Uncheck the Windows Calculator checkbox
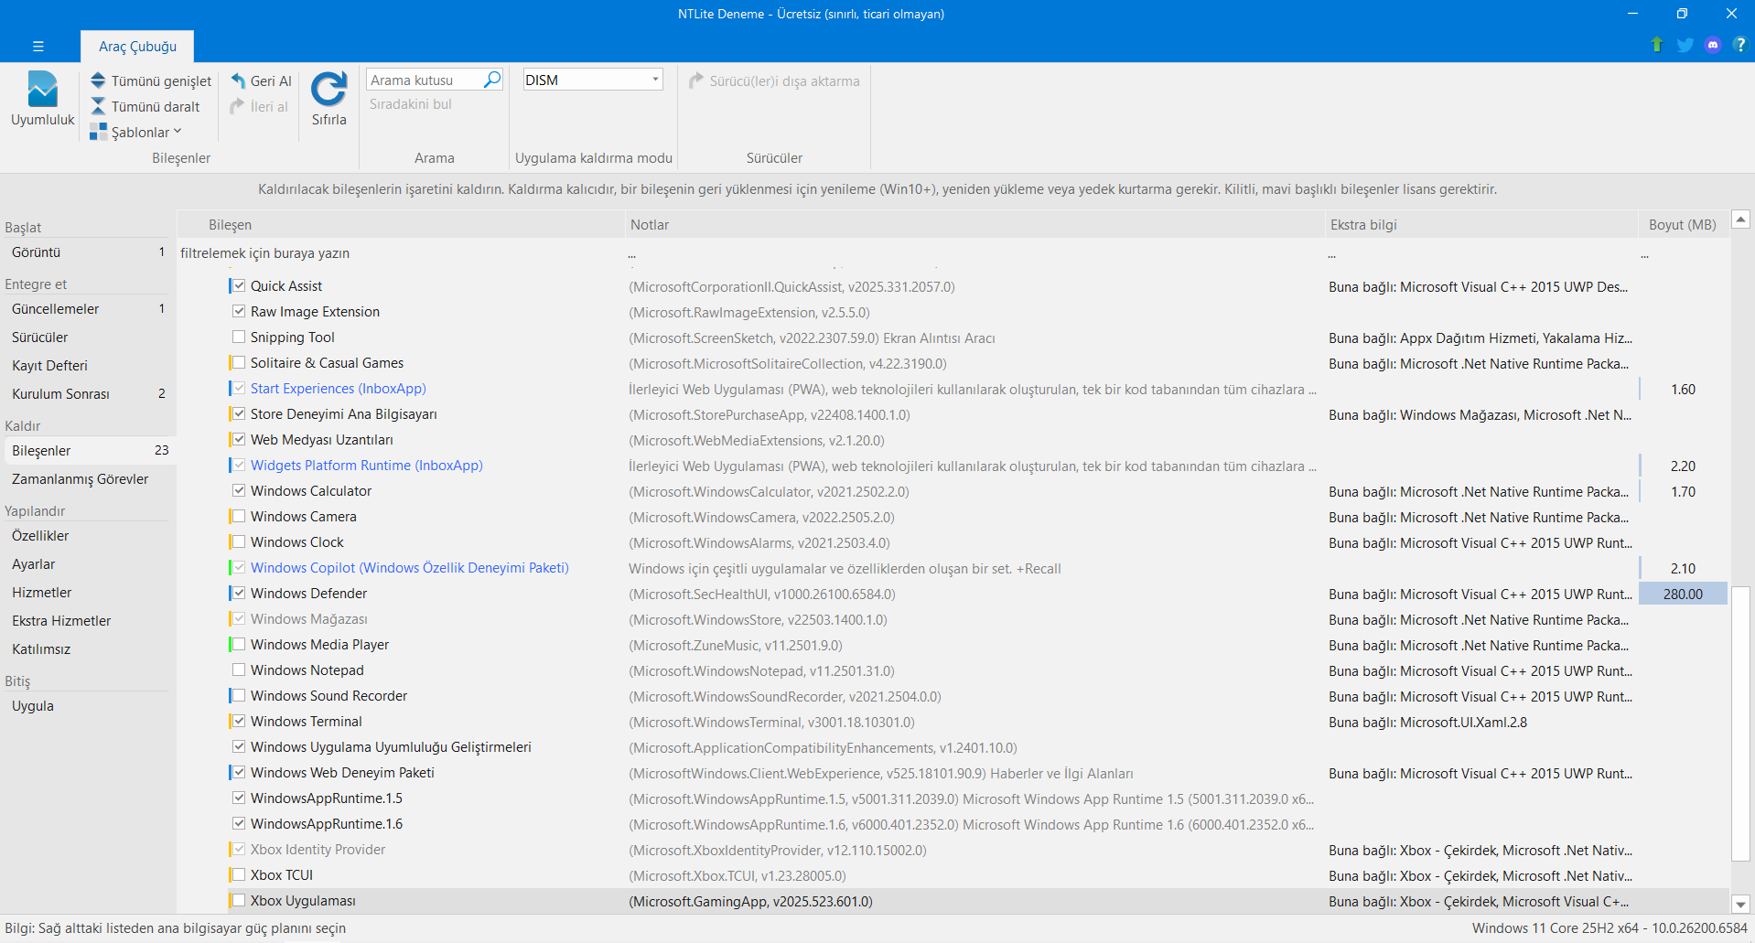The height and width of the screenshot is (943, 1755). click(239, 490)
